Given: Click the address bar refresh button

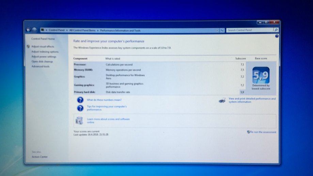Looking at the screenshot, I should [222, 30].
